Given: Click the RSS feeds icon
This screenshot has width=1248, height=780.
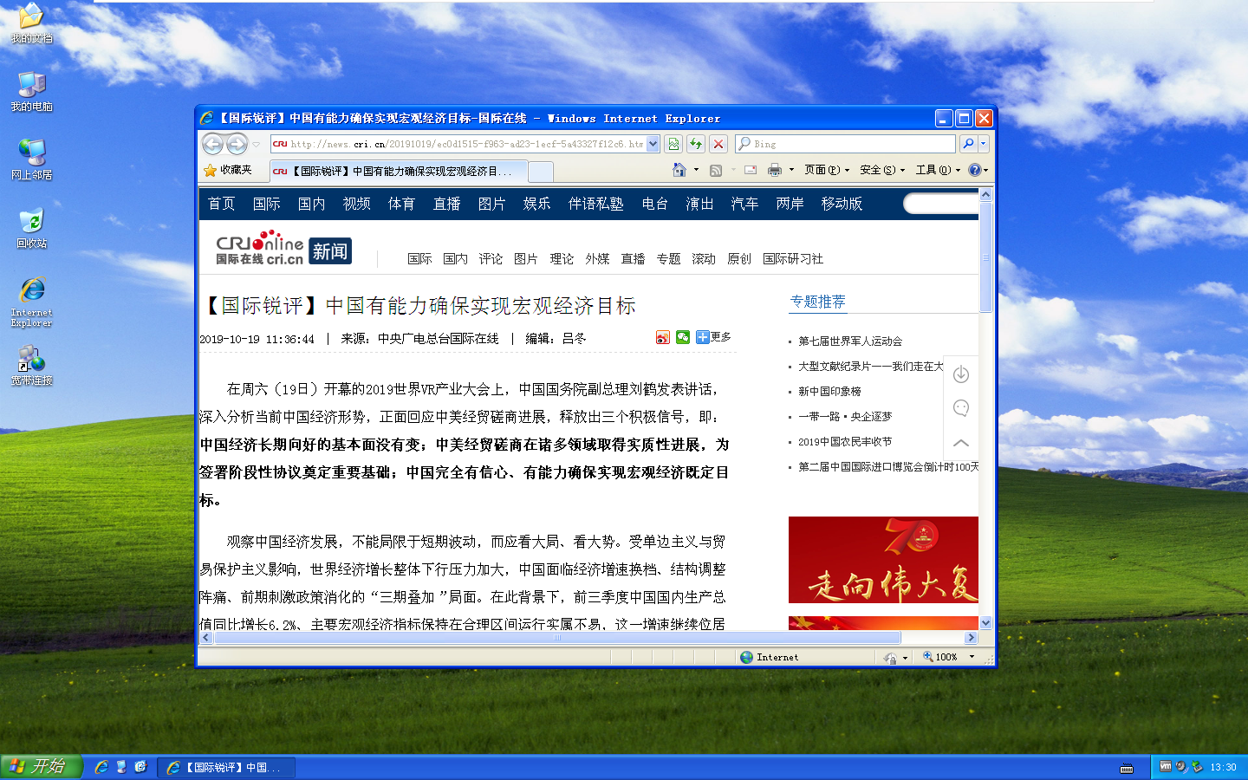Looking at the screenshot, I should (x=716, y=170).
